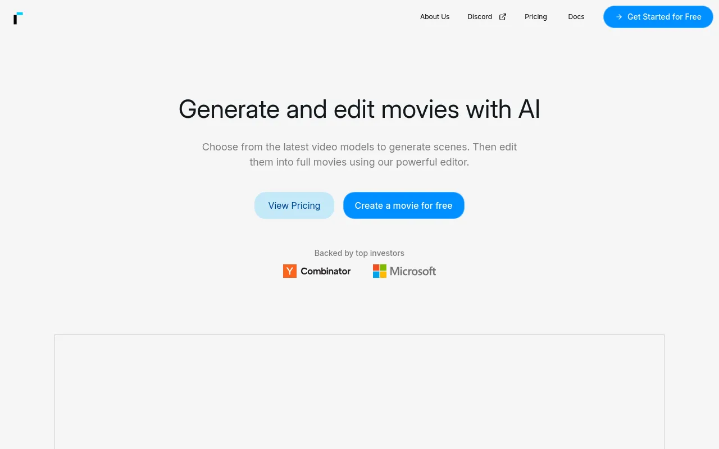Click the orange Y Combinator square logo

[290, 271]
